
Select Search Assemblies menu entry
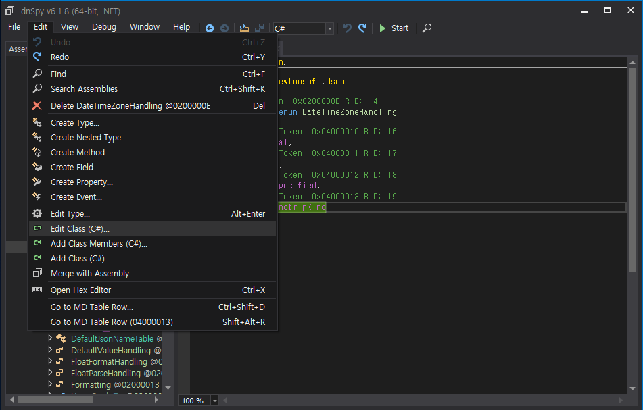pos(153,89)
